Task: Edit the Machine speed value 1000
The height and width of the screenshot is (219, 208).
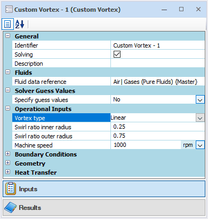Action: [x=146, y=145]
